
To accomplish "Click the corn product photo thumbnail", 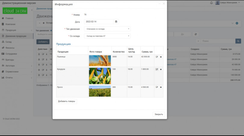I will [x=100, y=76].
